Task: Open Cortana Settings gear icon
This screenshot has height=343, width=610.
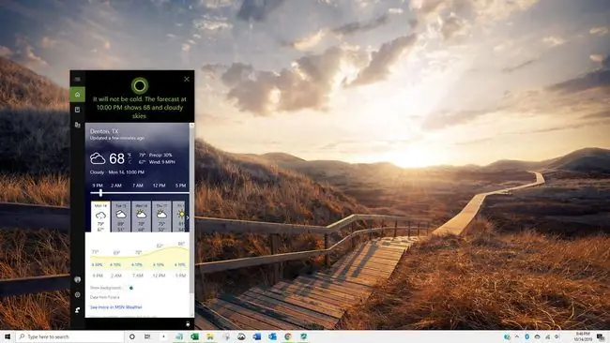Action: point(77,295)
